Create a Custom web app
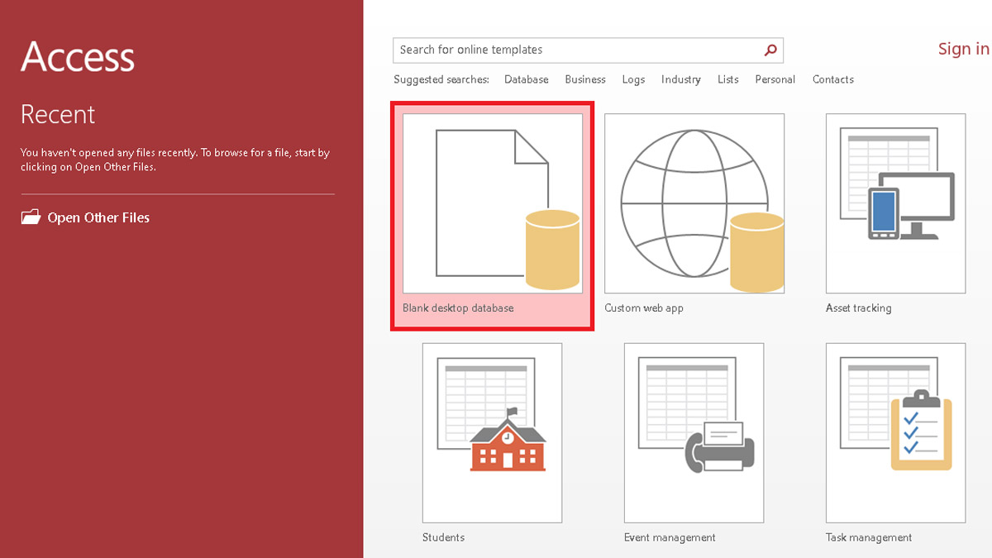The height and width of the screenshot is (558, 992). tap(694, 203)
